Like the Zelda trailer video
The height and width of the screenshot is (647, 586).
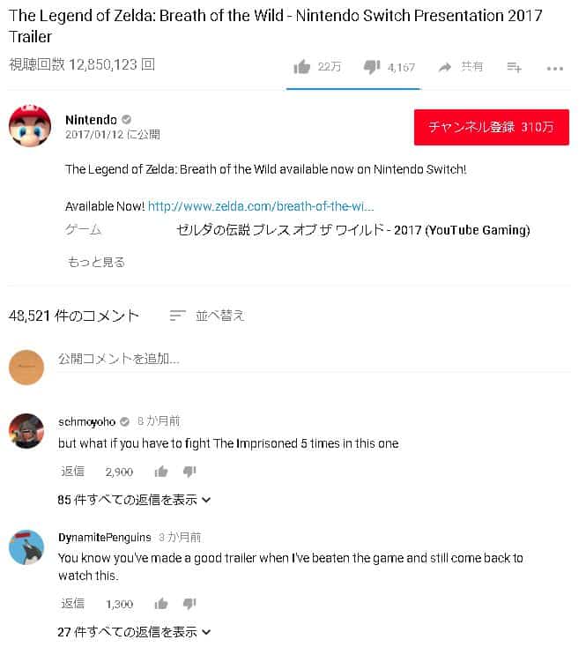(x=302, y=66)
